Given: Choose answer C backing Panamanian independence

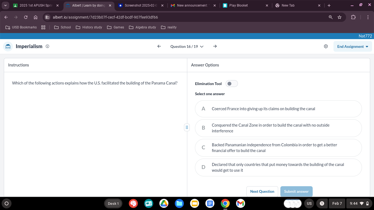Looking at the screenshot, I should pos(278,148).
